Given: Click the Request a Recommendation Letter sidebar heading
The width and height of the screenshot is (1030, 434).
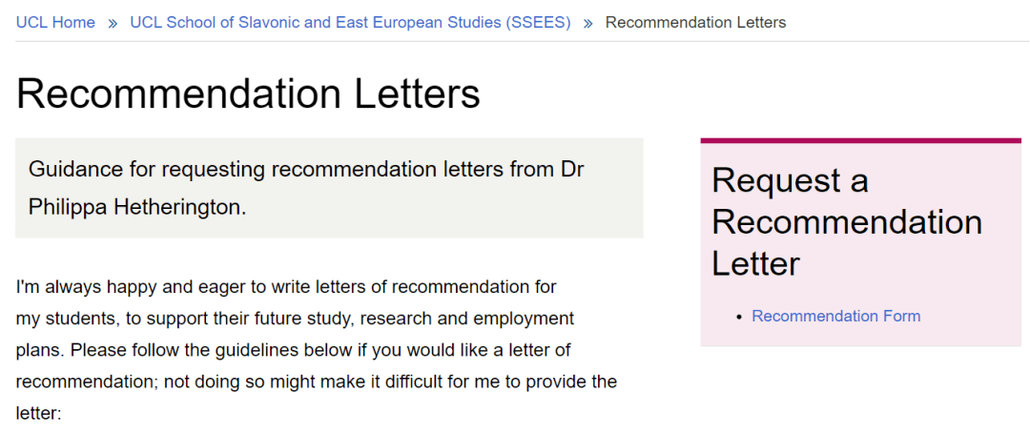Looking at the screenshot, I should [847, 221].
